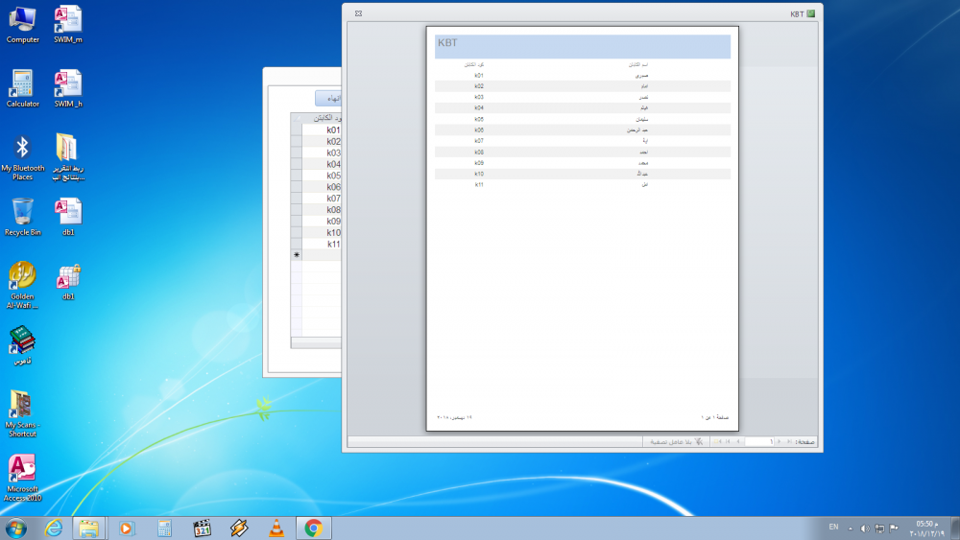Screen dimensions: 960x540
Task: Click the blue Arabic button in background form
Action: point(328,99)
